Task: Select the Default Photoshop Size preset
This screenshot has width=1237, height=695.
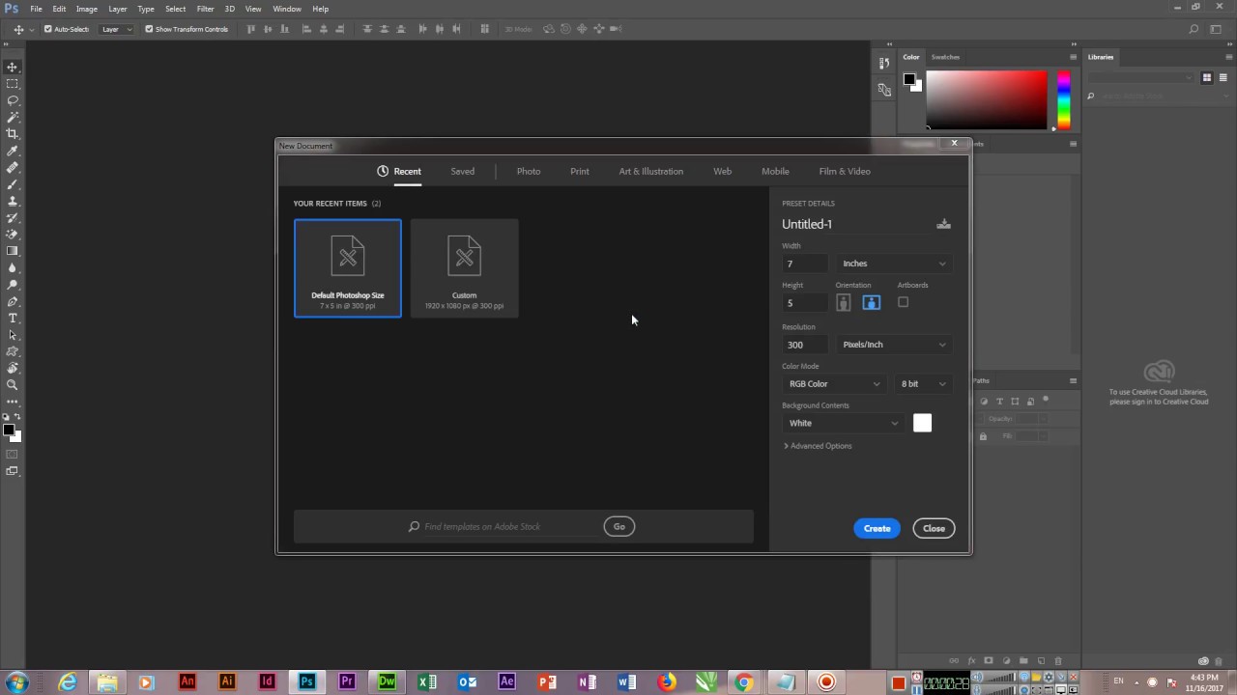Action: [348, 268]
